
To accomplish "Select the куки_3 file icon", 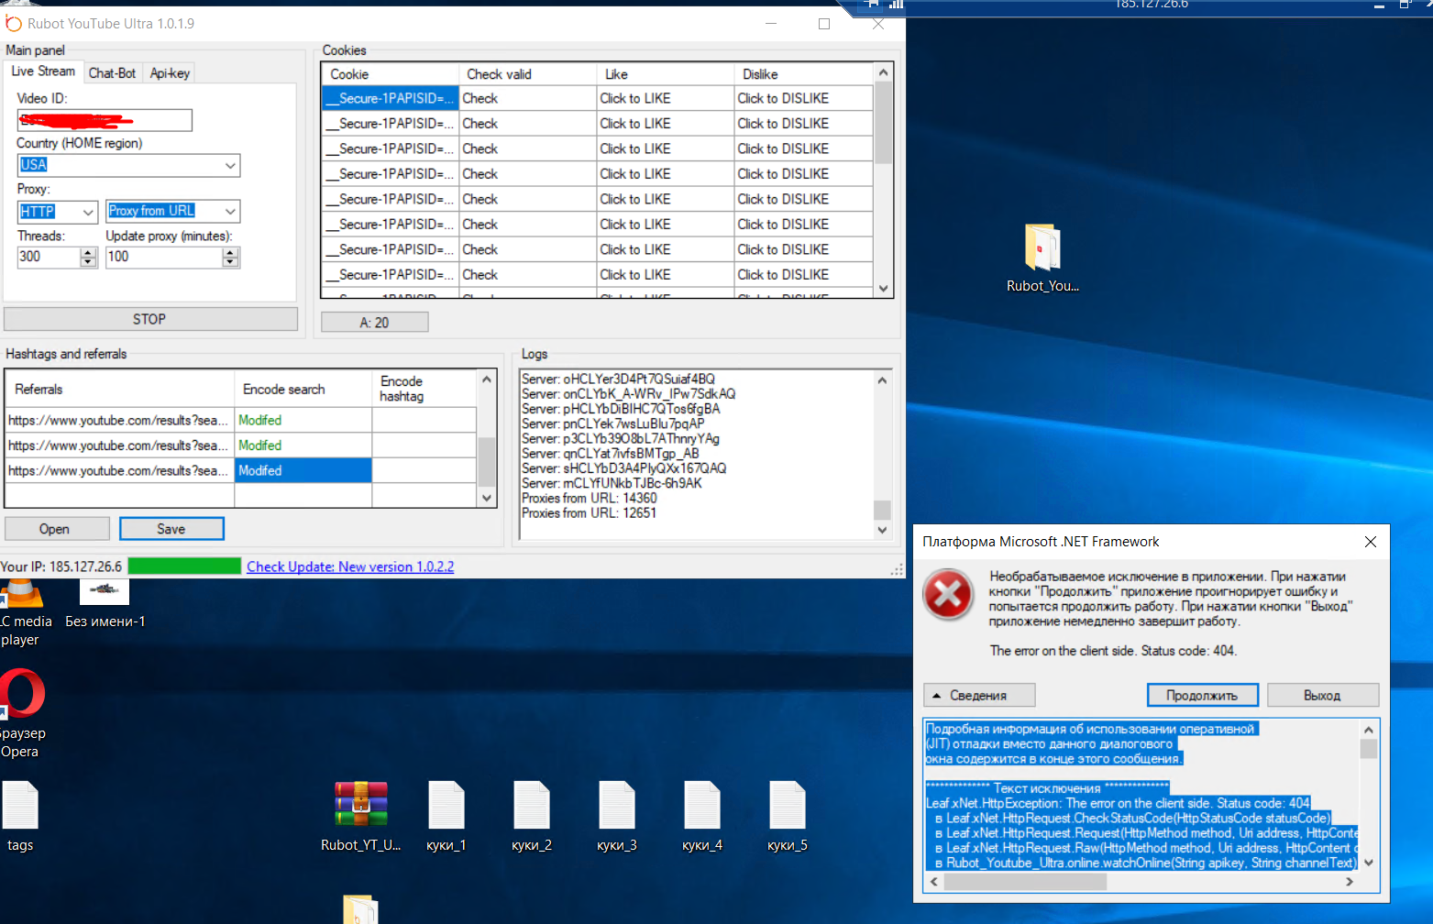I will (617, 805).
